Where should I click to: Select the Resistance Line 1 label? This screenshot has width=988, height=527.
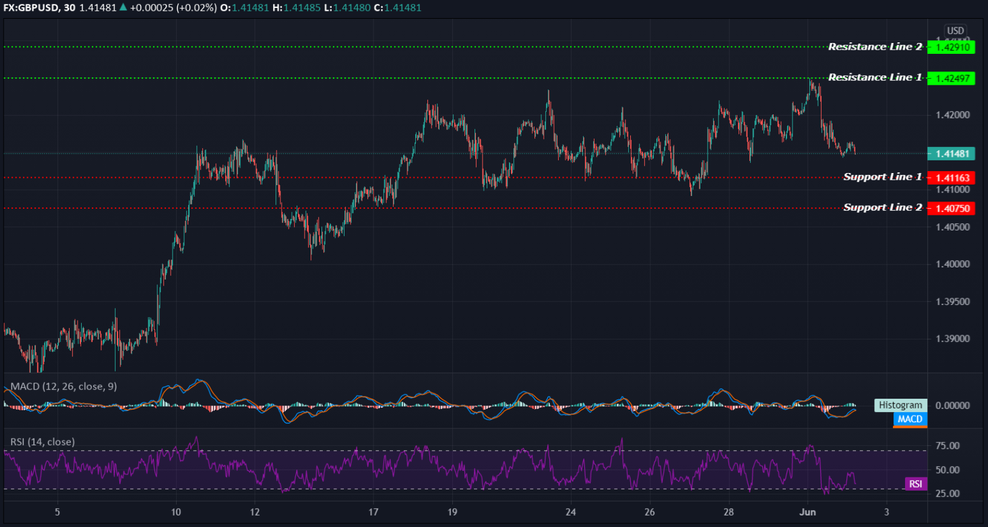click(x=875, y=77)
